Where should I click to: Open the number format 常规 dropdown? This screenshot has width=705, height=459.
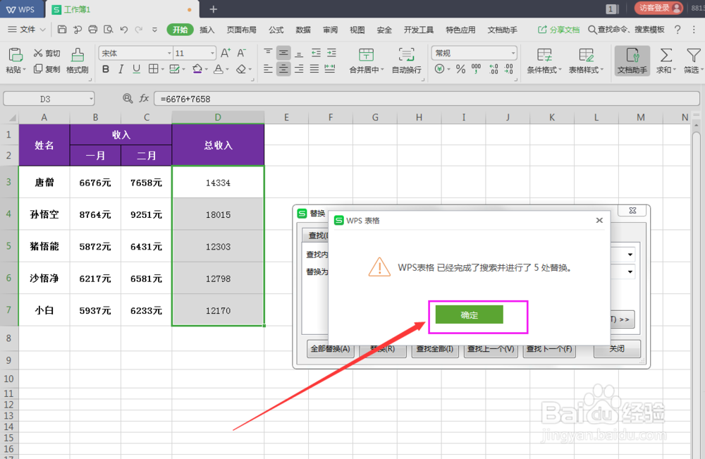[x=513, y=53]
